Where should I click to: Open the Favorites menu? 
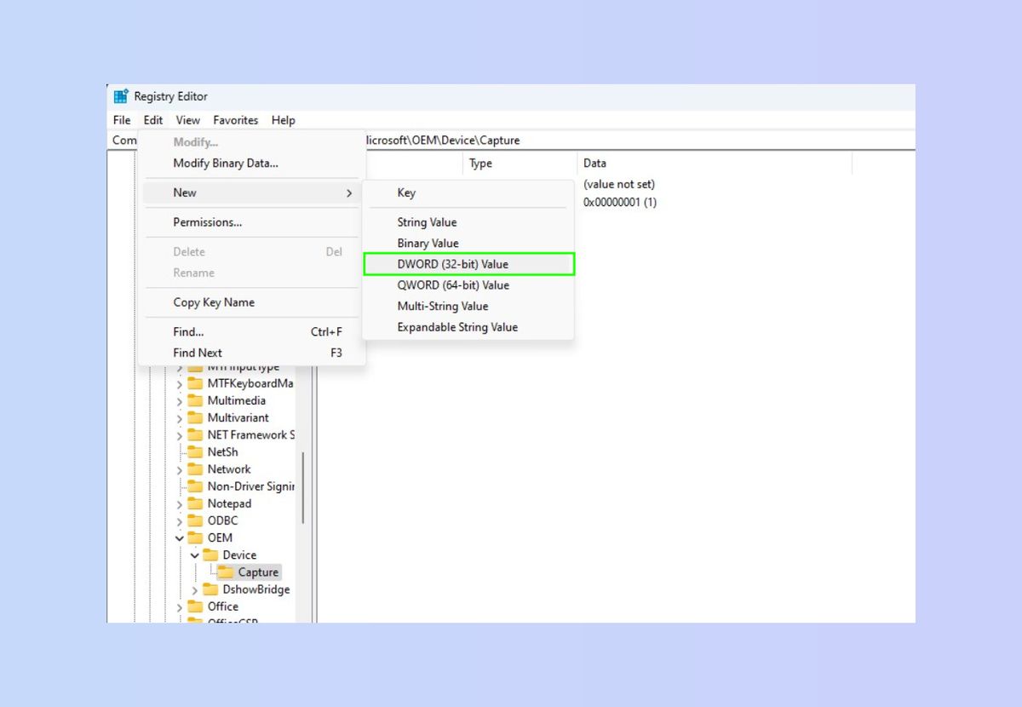235,120
